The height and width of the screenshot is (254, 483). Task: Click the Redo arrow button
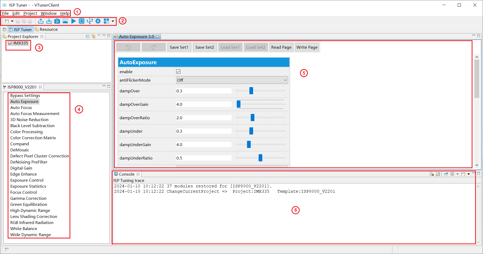coord(154,47)
